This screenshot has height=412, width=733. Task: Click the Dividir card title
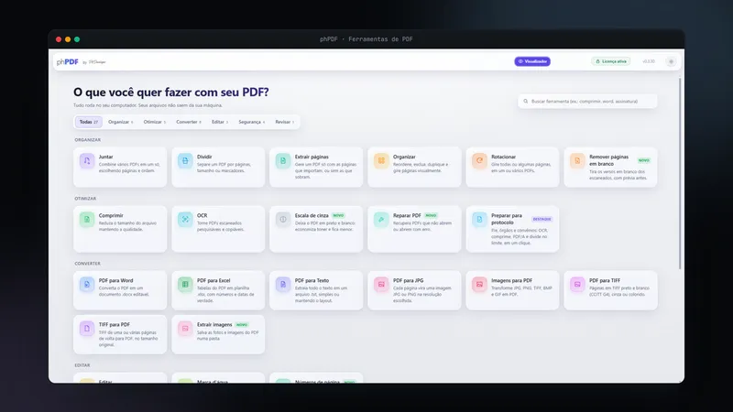pyautogui.click(x=204, y=157)
